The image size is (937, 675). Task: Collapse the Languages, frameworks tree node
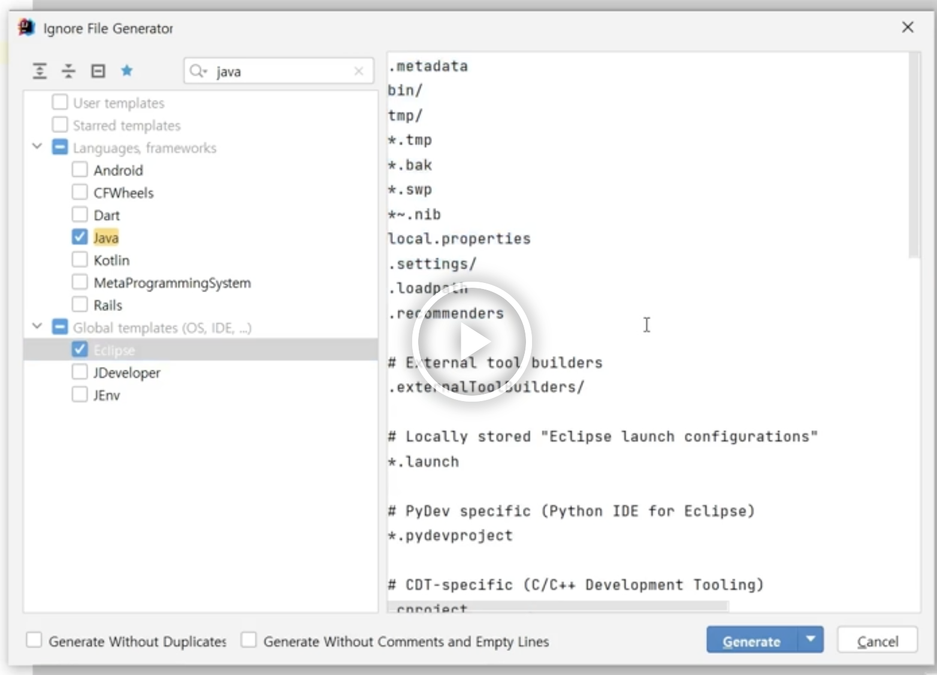point(37,147)
